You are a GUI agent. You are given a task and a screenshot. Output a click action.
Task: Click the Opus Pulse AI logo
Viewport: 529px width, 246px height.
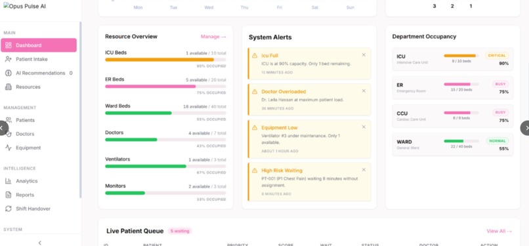coord(25,7)
